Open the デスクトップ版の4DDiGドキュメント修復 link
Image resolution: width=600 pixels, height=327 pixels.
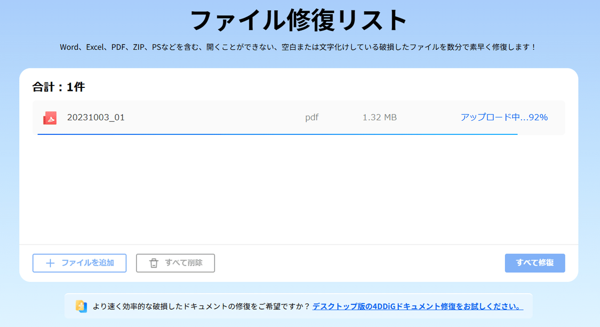417,306
